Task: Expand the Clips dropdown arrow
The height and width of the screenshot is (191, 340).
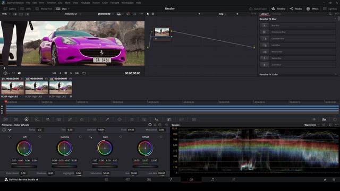Action: pyautogui.click(x=69, y=9)
